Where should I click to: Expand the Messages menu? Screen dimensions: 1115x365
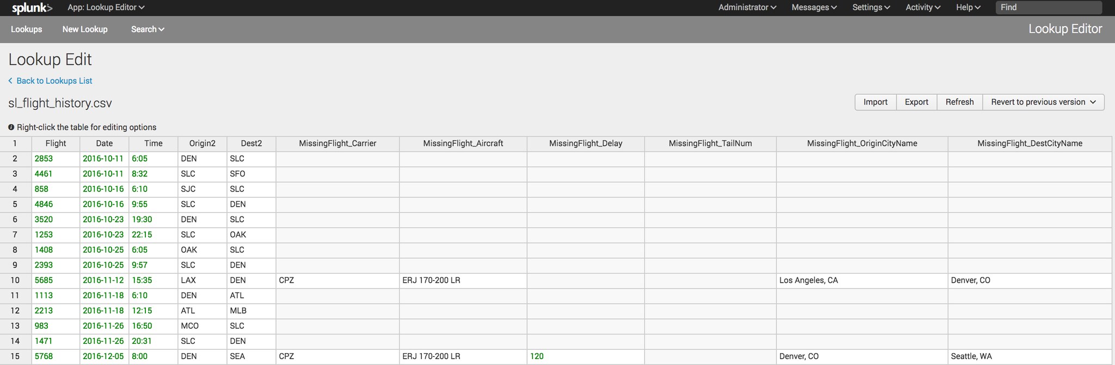pos(814,8)
